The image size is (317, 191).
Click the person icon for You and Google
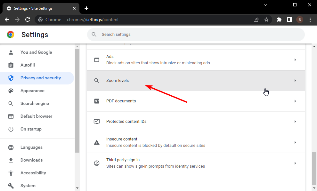coord(11,52)
